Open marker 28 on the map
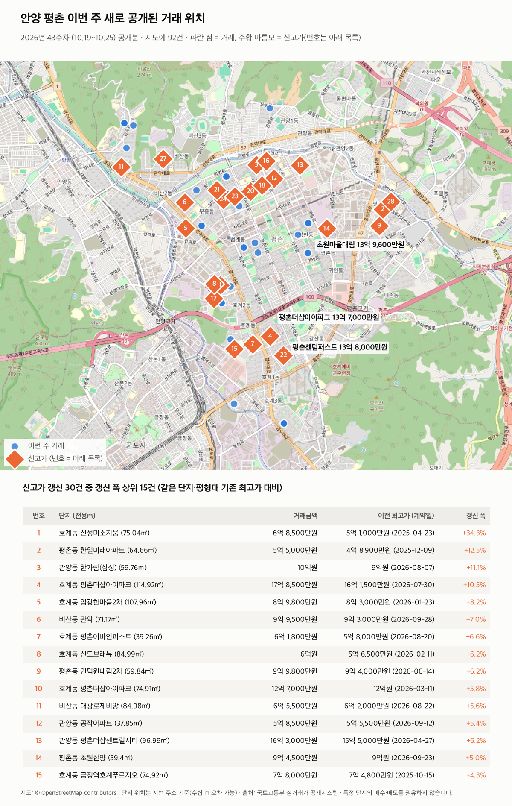This screenshot has height=806, width=512. point(391,202)
